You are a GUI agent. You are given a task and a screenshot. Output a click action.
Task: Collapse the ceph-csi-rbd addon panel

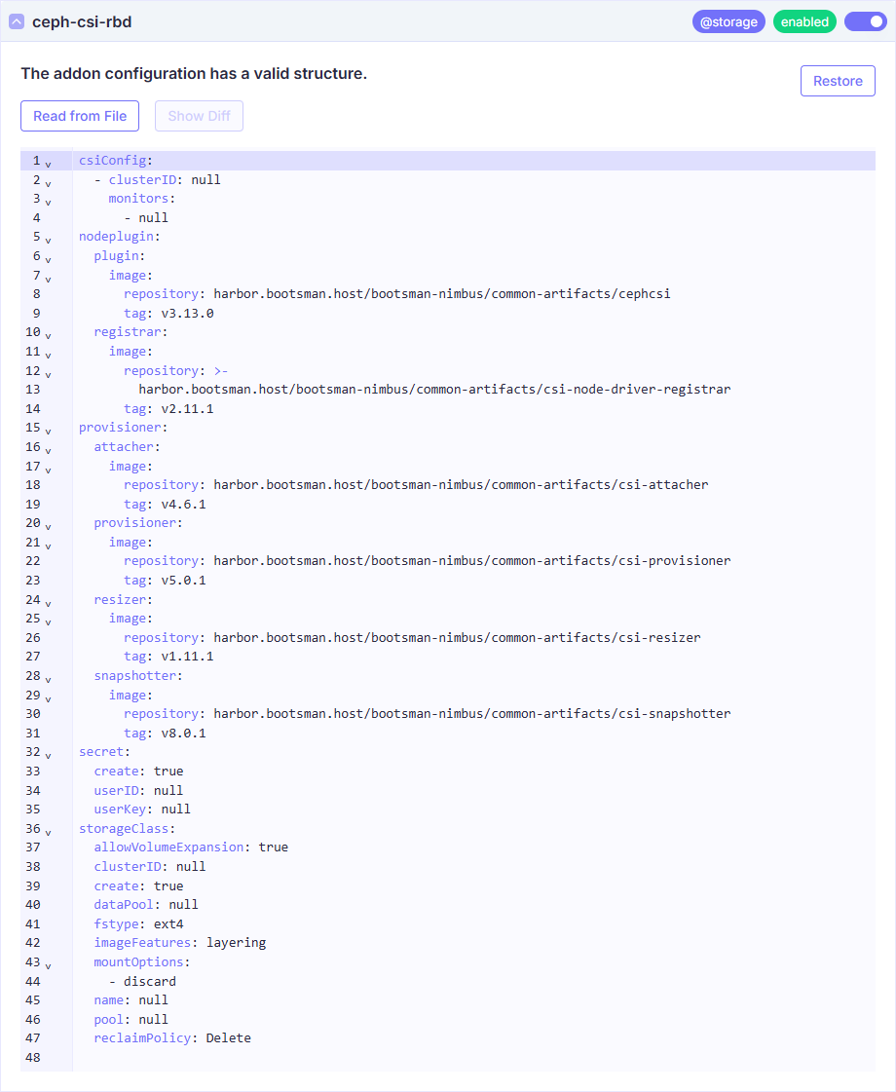[x=17, y=21]
